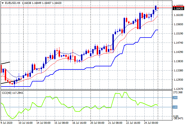Click the 1.16100 price axis label

(178, 15)
